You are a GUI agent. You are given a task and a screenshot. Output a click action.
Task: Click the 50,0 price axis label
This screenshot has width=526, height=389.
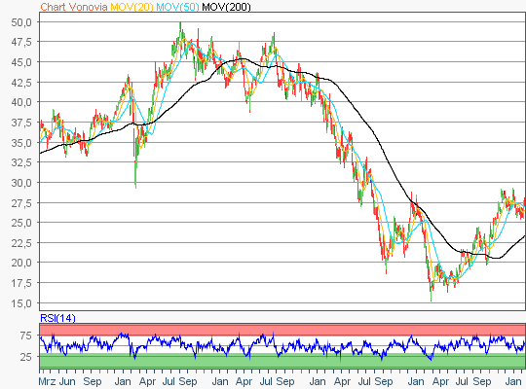[x=21, y=22]
